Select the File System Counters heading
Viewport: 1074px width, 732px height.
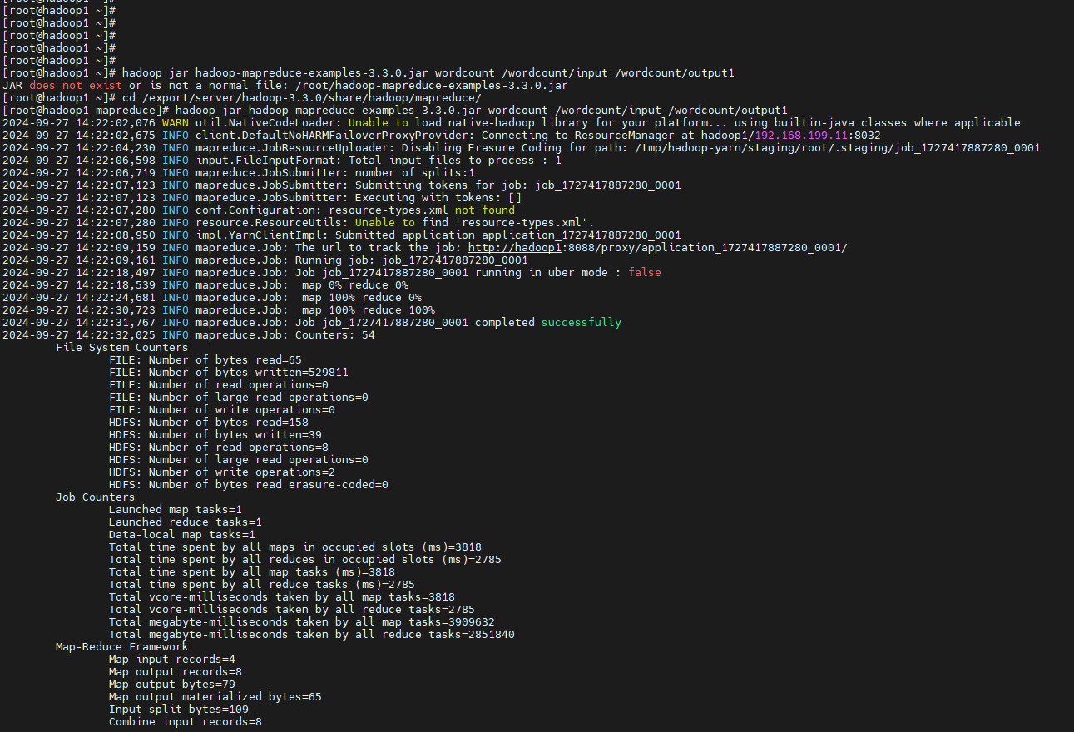pos(121,347)
